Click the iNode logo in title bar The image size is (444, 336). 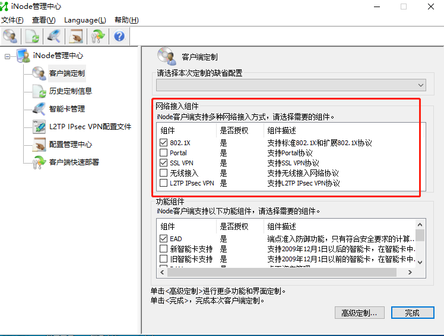(x=4, y=7)
